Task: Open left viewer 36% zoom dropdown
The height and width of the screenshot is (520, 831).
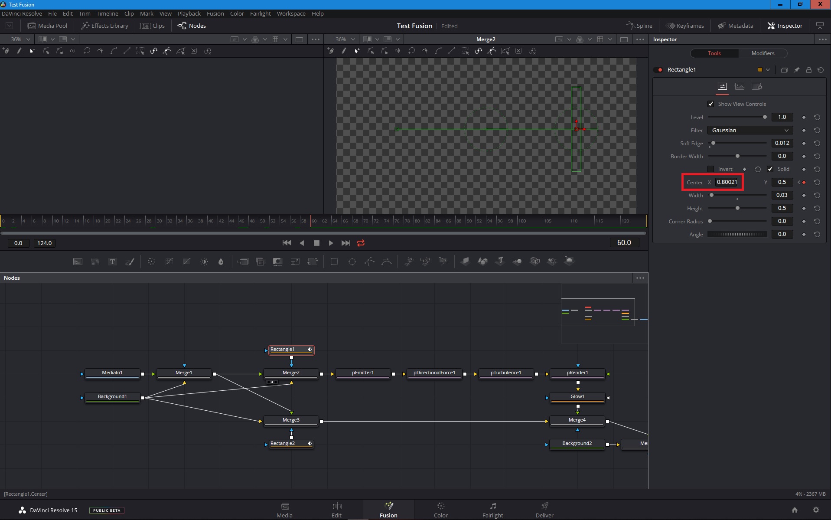Action: pos(20,39)
